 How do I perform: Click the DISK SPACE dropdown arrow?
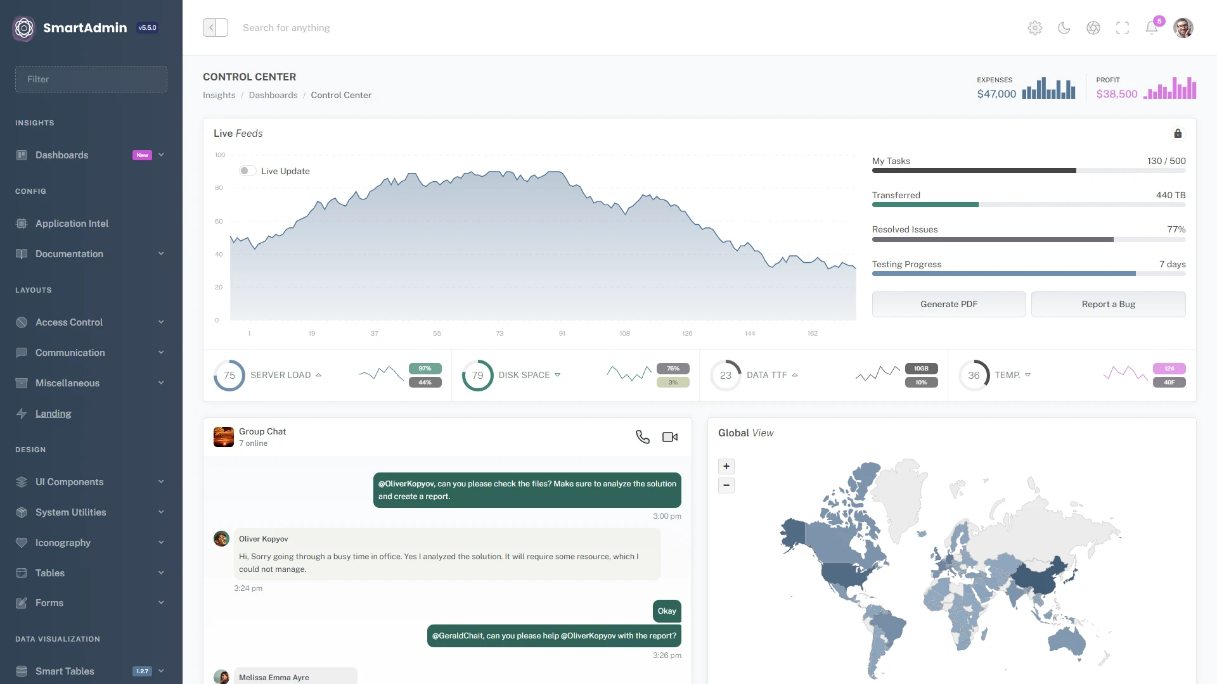[x=558, y=376]
